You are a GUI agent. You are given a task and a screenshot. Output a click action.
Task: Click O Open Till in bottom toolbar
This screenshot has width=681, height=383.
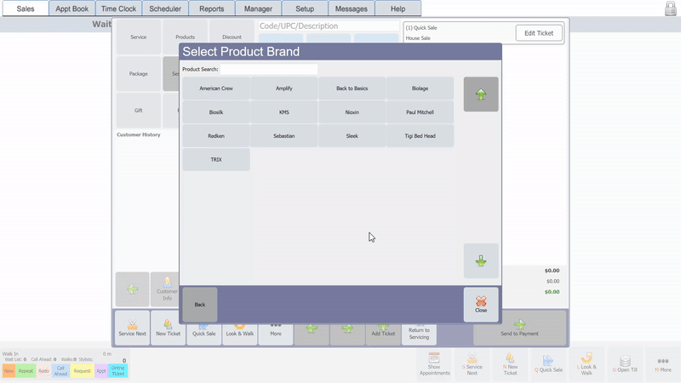[625, 364]
